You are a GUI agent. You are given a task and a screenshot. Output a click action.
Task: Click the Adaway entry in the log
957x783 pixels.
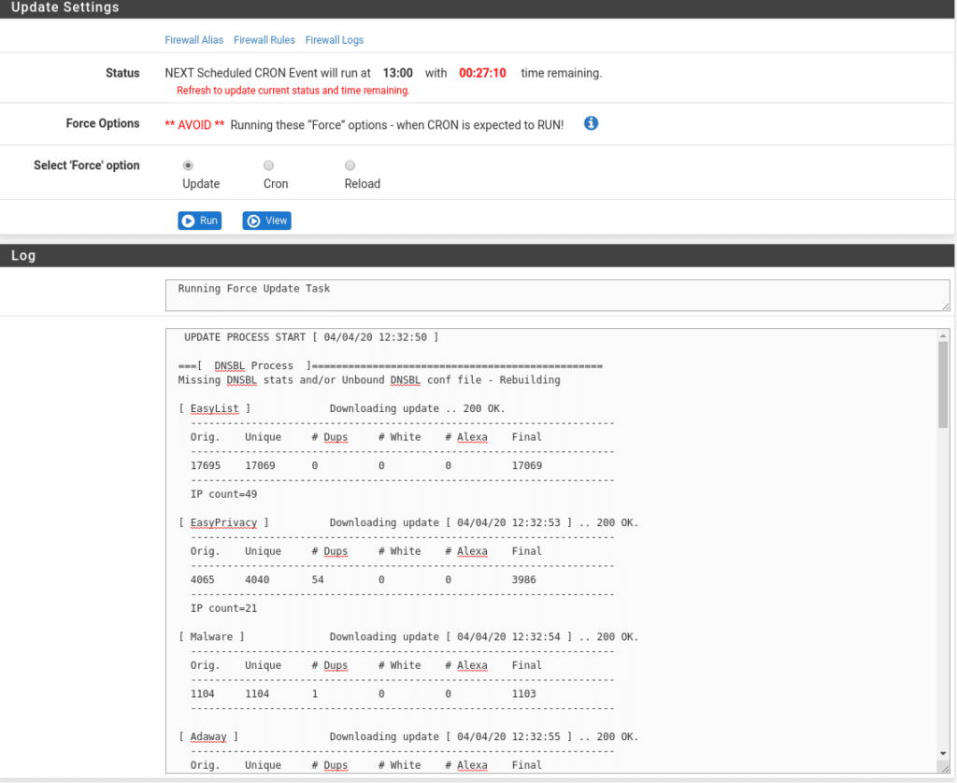pos(208,736)
